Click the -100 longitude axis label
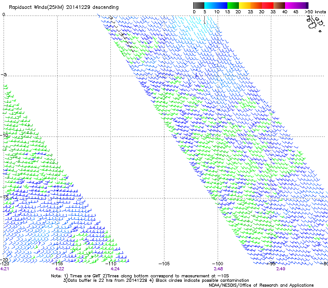The width and height of the screenshot is (328, 288). [218, 264]
